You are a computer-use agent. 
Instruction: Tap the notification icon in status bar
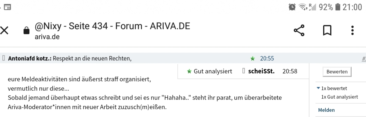tap(6, 7)
